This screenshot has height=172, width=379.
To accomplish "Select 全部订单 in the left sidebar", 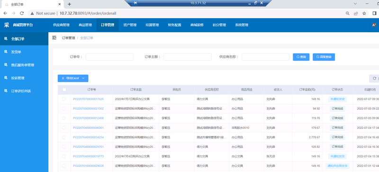I will pos(24,39).
